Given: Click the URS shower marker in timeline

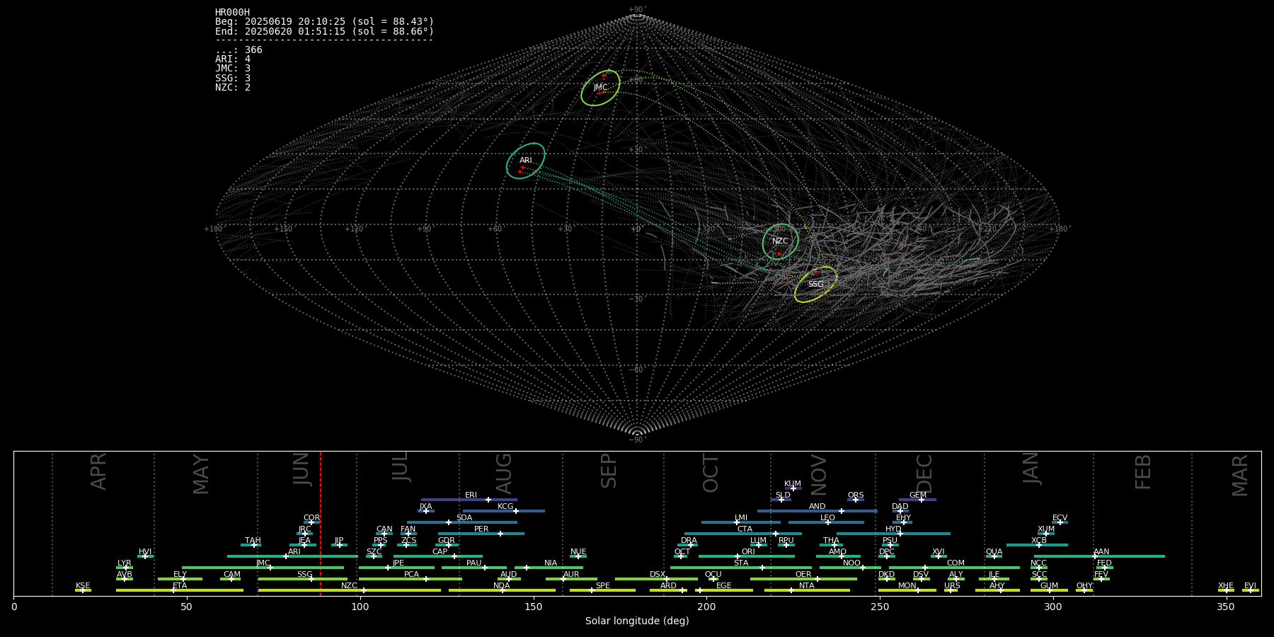Looking at the screenshot, I should click(x=951, y=590).
